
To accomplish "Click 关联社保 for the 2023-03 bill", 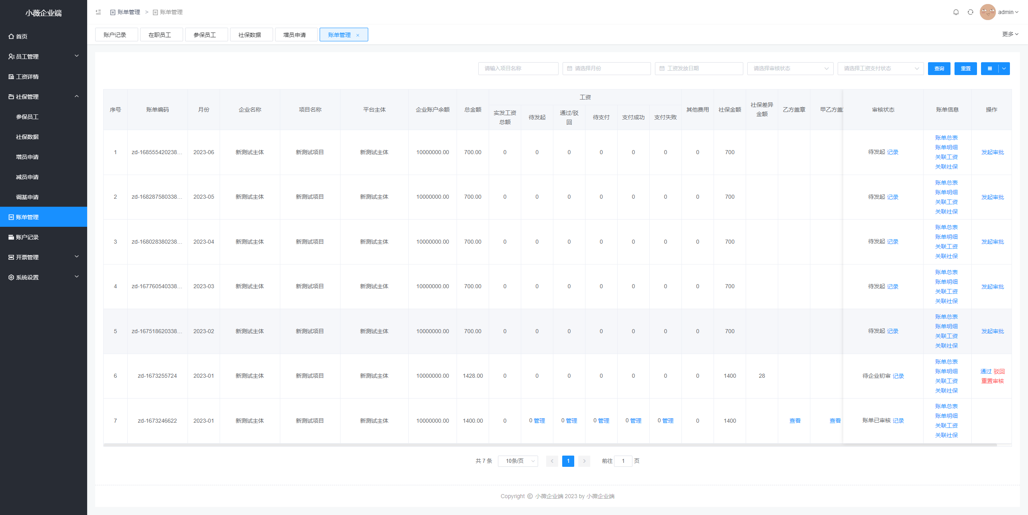I will point(946,301).
